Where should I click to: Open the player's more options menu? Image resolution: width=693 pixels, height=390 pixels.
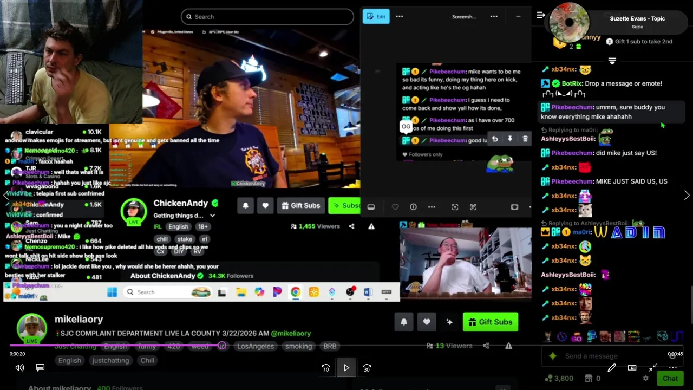tap(673, 368)
